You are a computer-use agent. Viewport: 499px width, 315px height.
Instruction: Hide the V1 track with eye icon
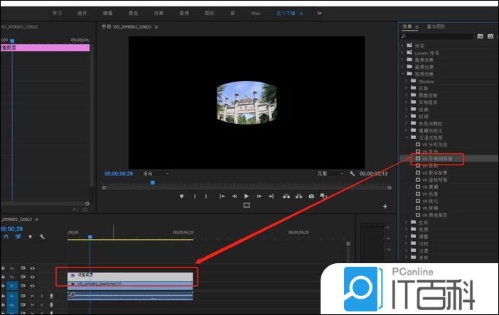coord(32,285)
